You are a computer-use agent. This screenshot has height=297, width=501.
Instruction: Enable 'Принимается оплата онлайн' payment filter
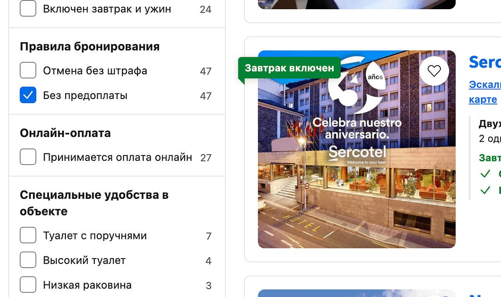pyautogui.click(x=28, y=157)
